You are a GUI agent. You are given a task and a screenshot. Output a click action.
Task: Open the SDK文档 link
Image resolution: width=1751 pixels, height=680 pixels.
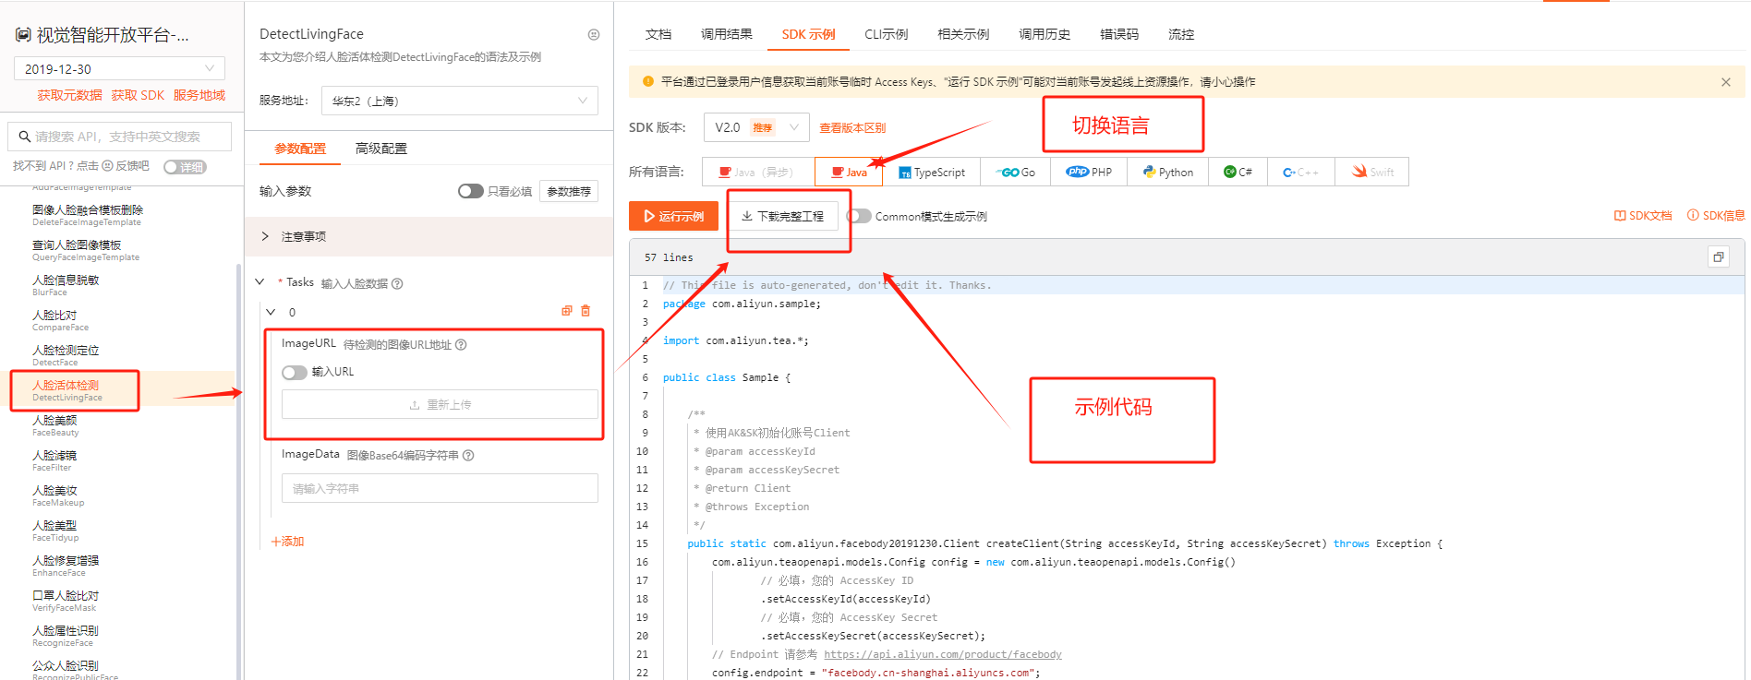1643,216
